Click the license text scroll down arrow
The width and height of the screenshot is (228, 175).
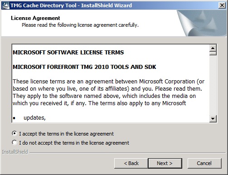coord(213,119)
